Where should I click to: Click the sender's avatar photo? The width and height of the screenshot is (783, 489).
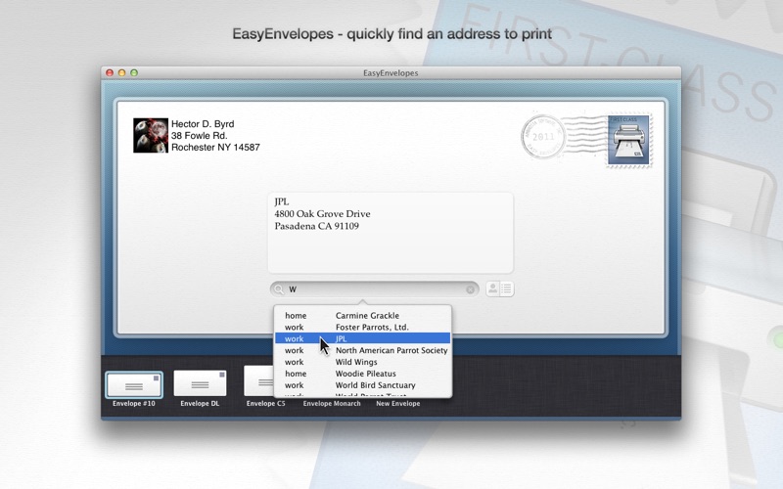[x=151, y=135]
